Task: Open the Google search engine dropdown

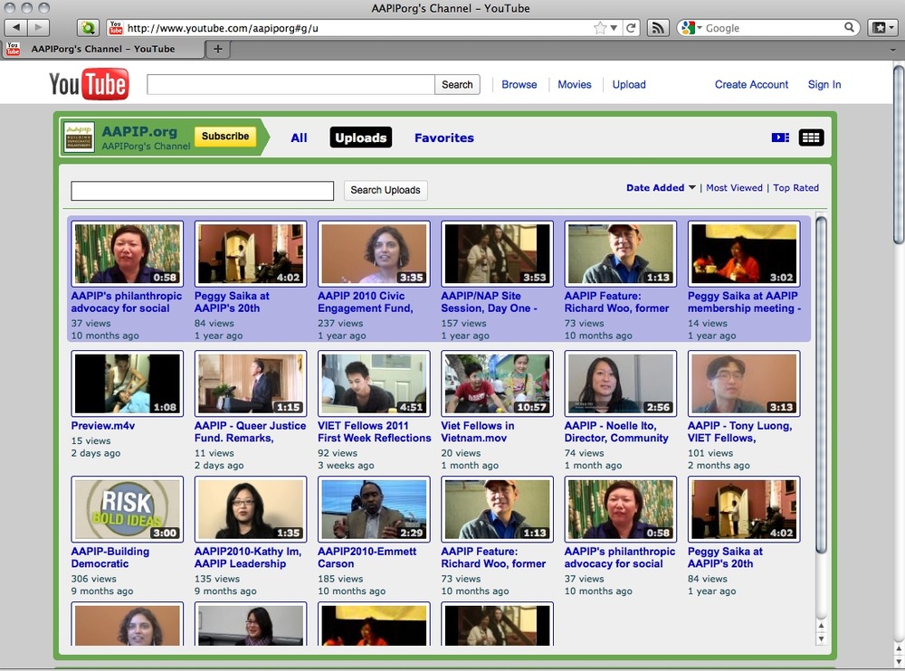Action: coord(691,28)
